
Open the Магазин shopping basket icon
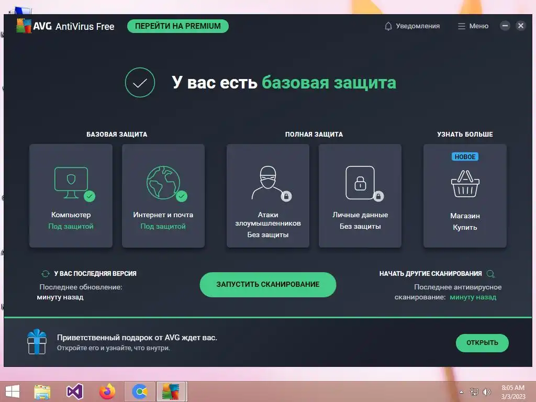(465, 184)
